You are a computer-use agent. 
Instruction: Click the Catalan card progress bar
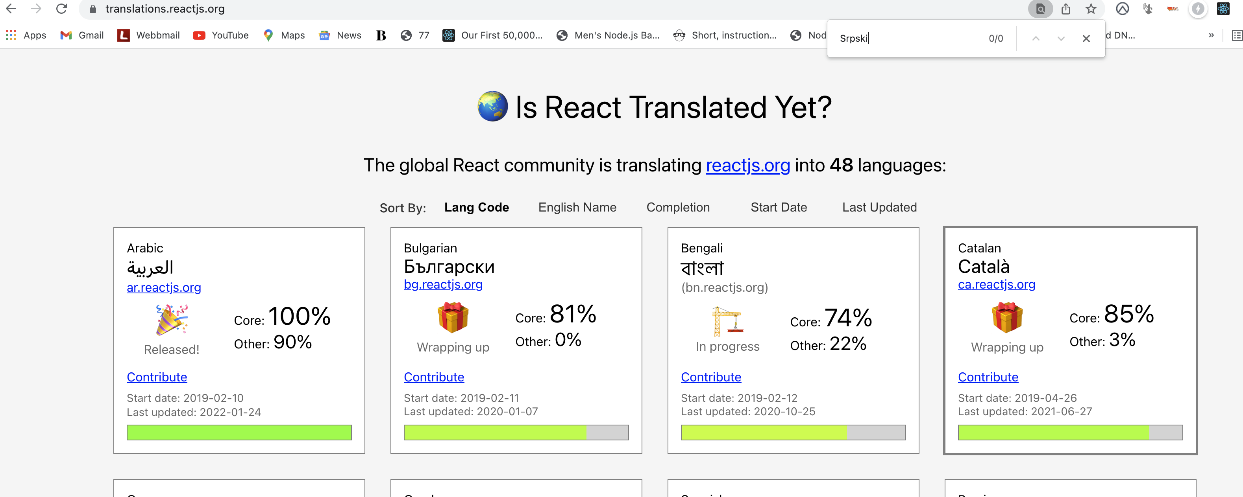(x=1070, y=433)
